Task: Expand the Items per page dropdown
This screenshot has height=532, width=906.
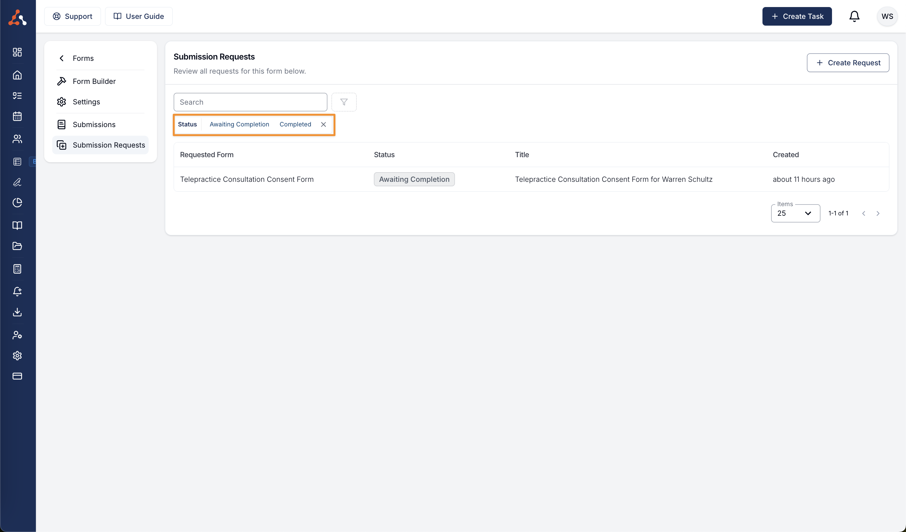Action: pyautogui.click(x=795, y=214)
